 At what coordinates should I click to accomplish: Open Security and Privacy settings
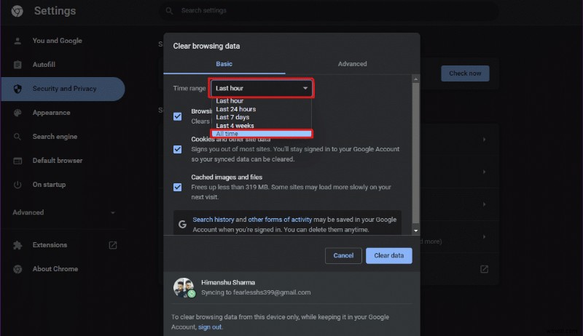coord(63,89)
